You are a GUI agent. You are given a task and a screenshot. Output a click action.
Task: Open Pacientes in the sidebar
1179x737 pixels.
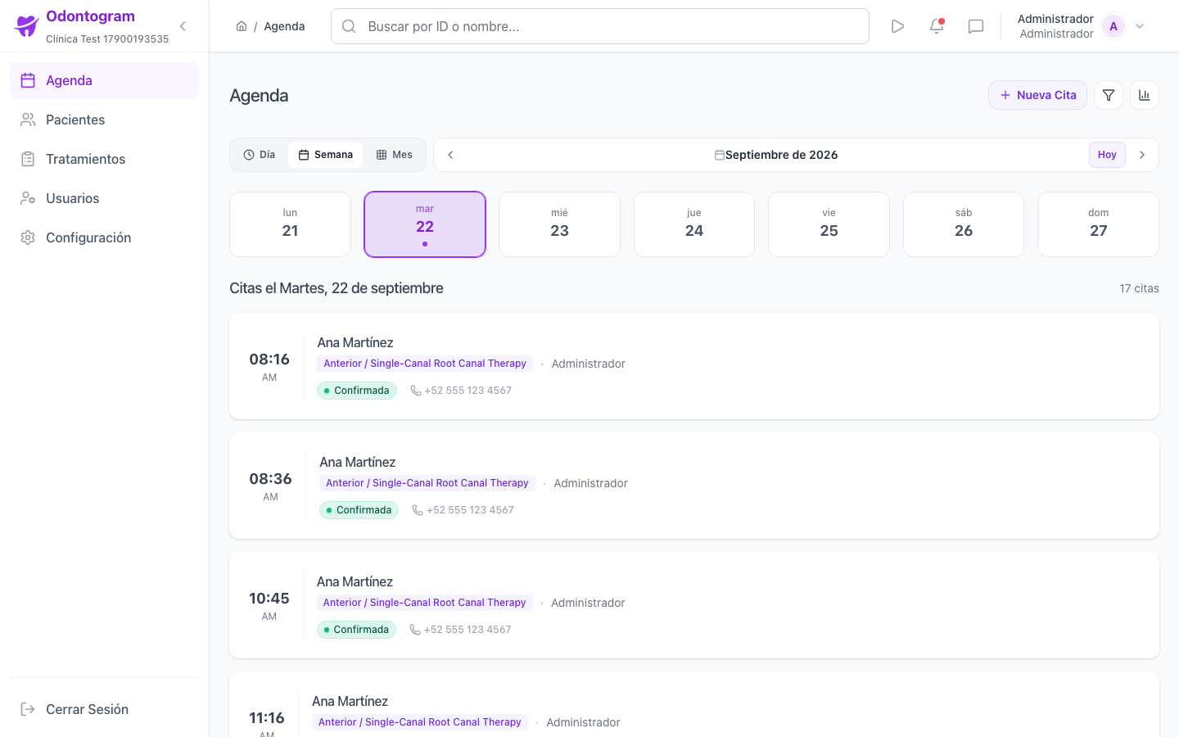coord(104,120)
